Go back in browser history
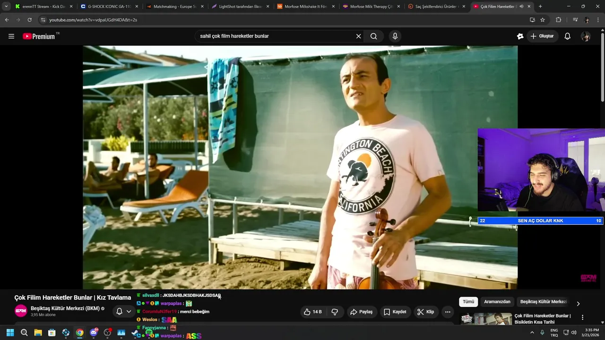 7,20
